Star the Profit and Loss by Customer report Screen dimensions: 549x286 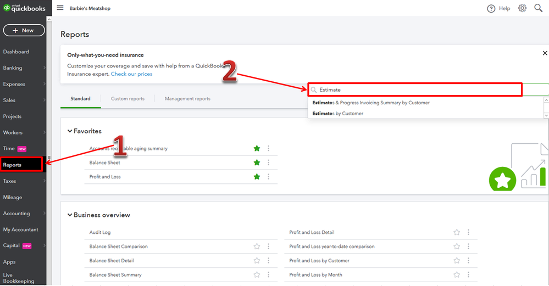tap(457, 261)
